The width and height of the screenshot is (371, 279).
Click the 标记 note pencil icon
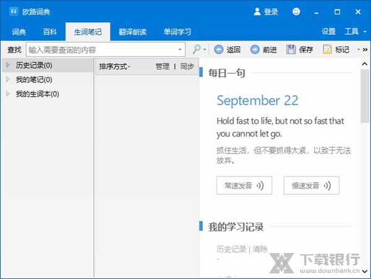[x=327, y=49]
